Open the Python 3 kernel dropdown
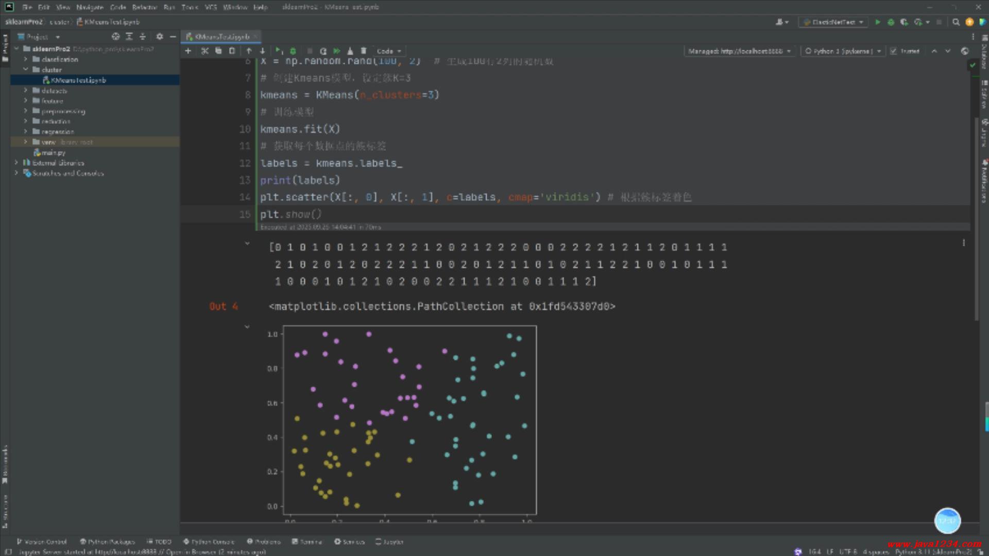 (843, 51)
